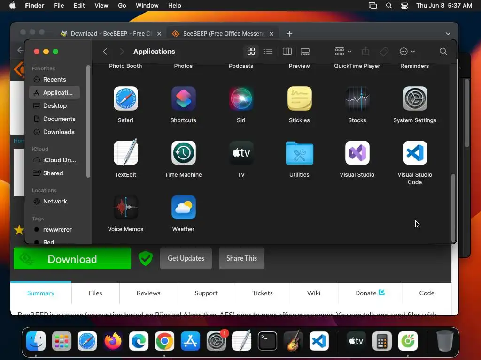The height and width of the screenshot is (360, 481).
Task: Select the rewwrerer tag in sidebar
Action: [54, 229]
